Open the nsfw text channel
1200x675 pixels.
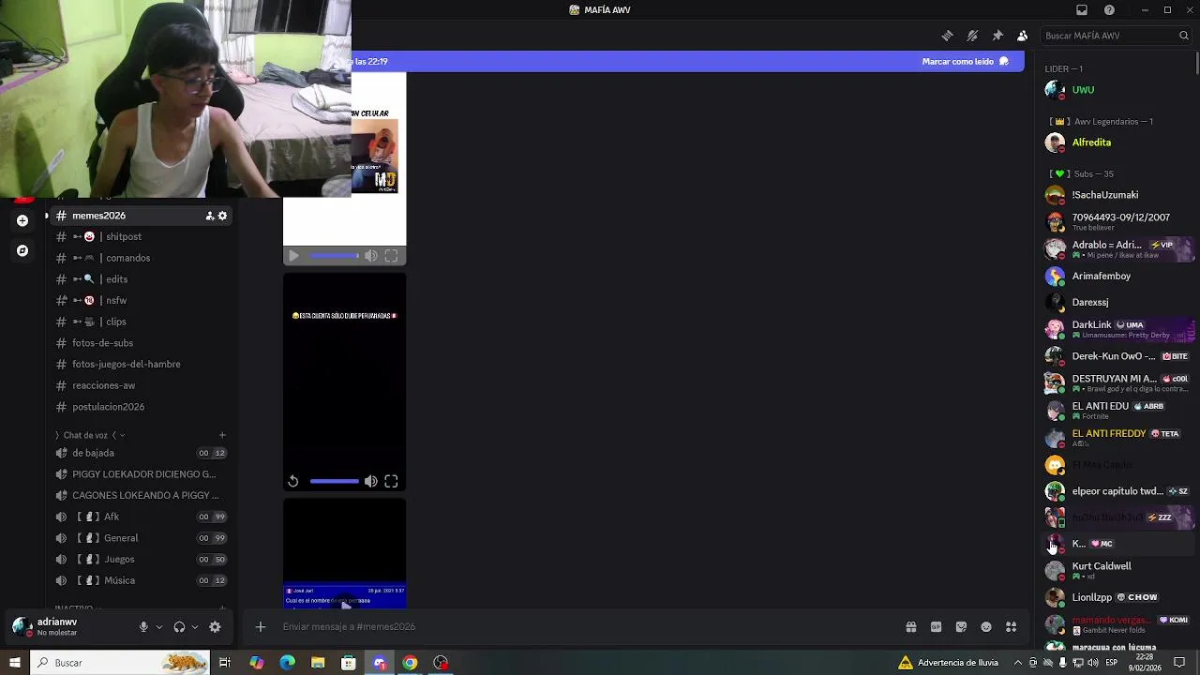tap(141, 301)
